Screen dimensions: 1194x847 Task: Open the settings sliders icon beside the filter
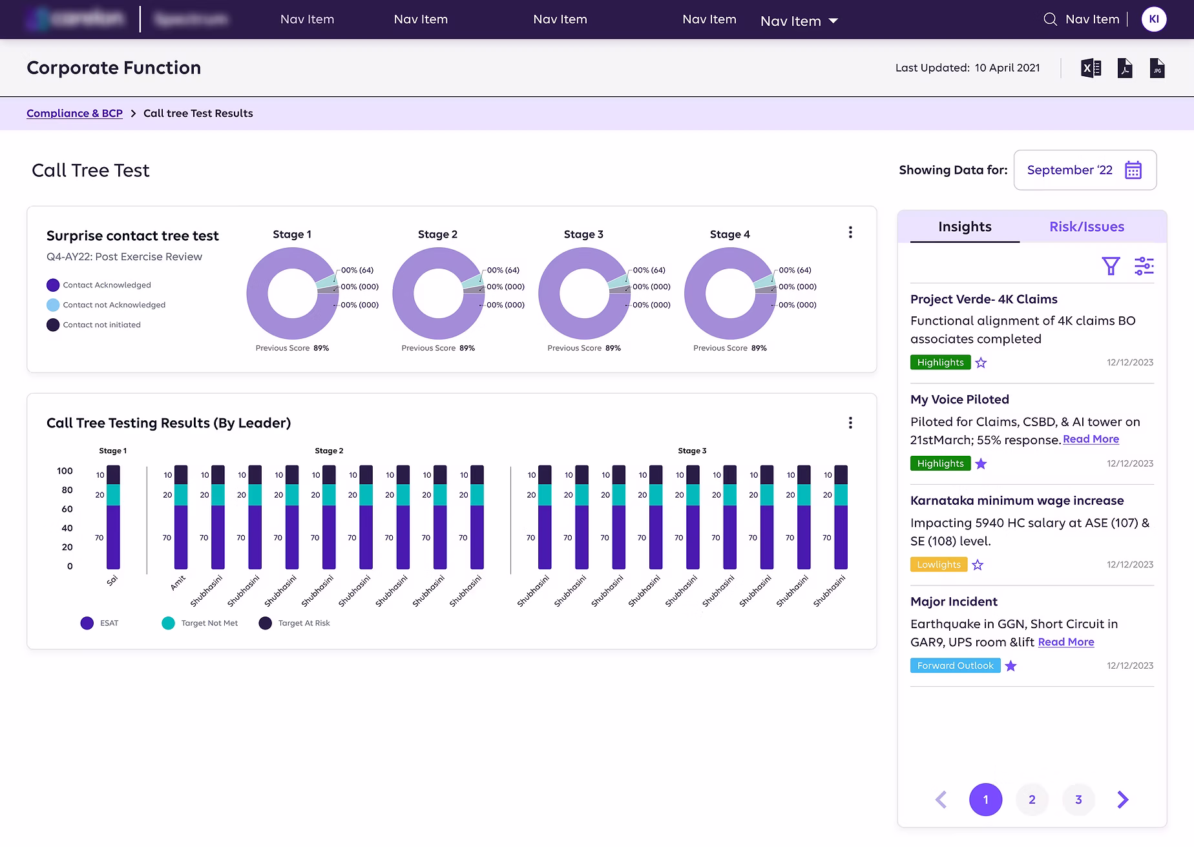pos(1144,265)
